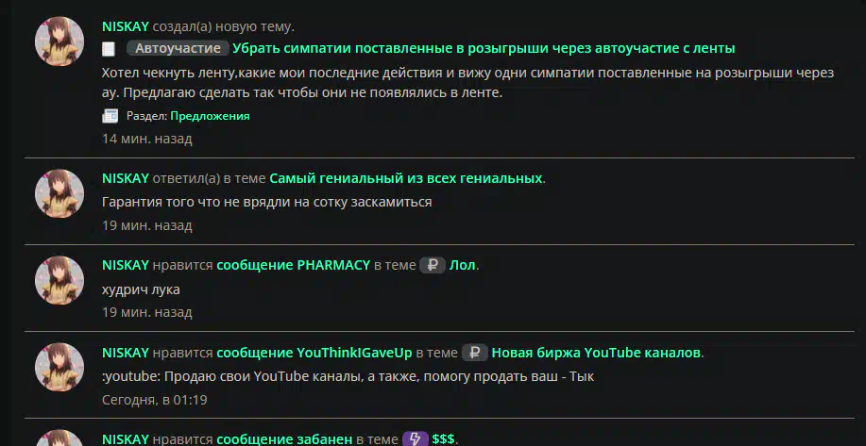Click the purple lightning icon before $$$

(416, 438)
